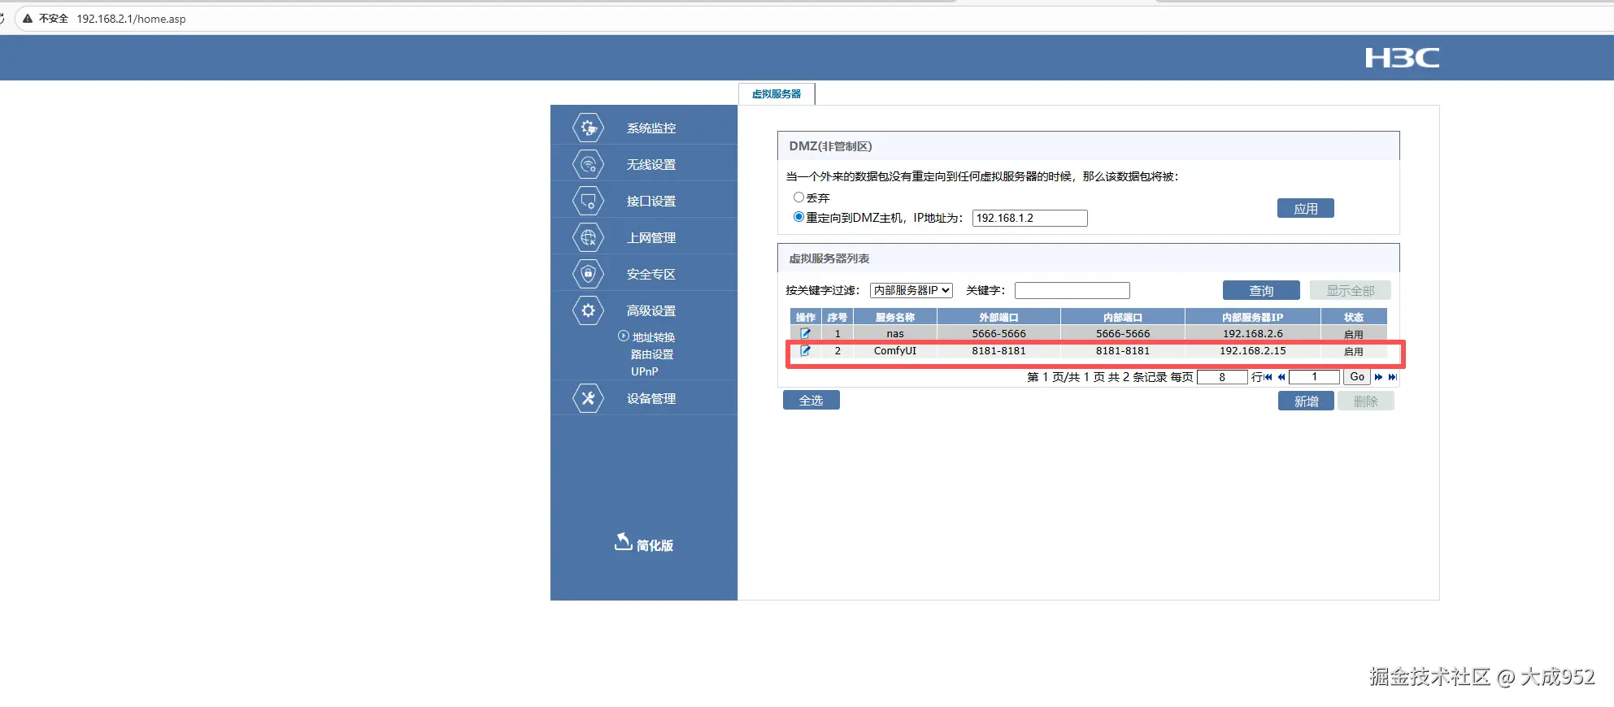Click the 上网管理 globe icon
This screenshot has height=707, width=1614.
point(588,237)
